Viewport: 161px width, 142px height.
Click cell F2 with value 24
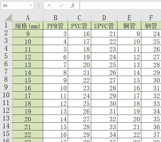pos(151,33)
